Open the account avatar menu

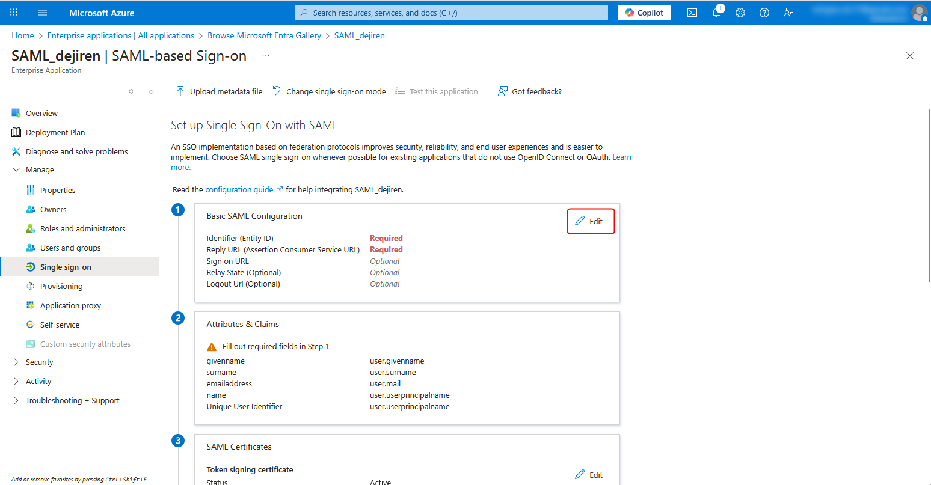(920, 13)
